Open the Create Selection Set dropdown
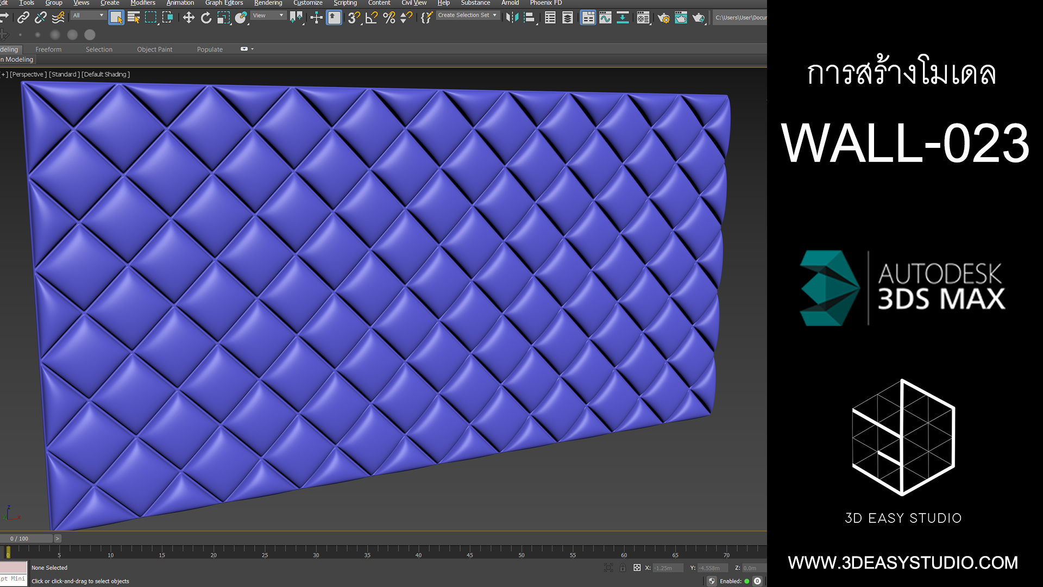The height and width of the screenshot is (587, 1043). coord(467,15)
